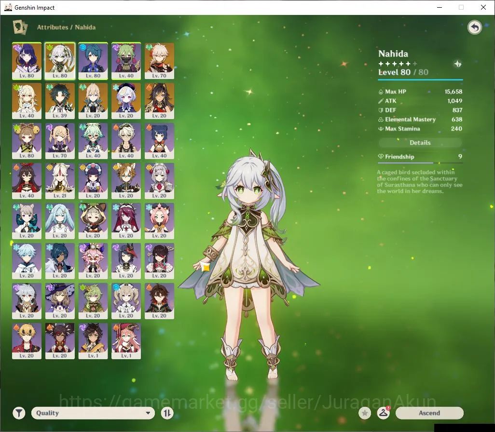
Task: Select Nahida's highlighted portrait
Action: pos(60,61)
